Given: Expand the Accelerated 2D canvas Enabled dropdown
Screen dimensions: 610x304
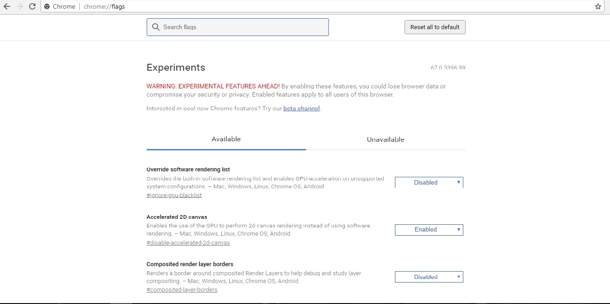Looking at the screenshot, I should [429, 230].
